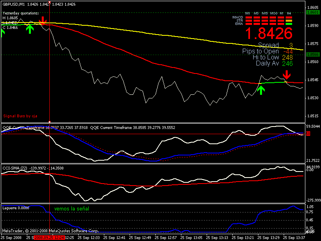321x241 pixels.
Task: Select the 'vemos la señal' text annotation
Action: pyautogui.click(x=72, y=209)
